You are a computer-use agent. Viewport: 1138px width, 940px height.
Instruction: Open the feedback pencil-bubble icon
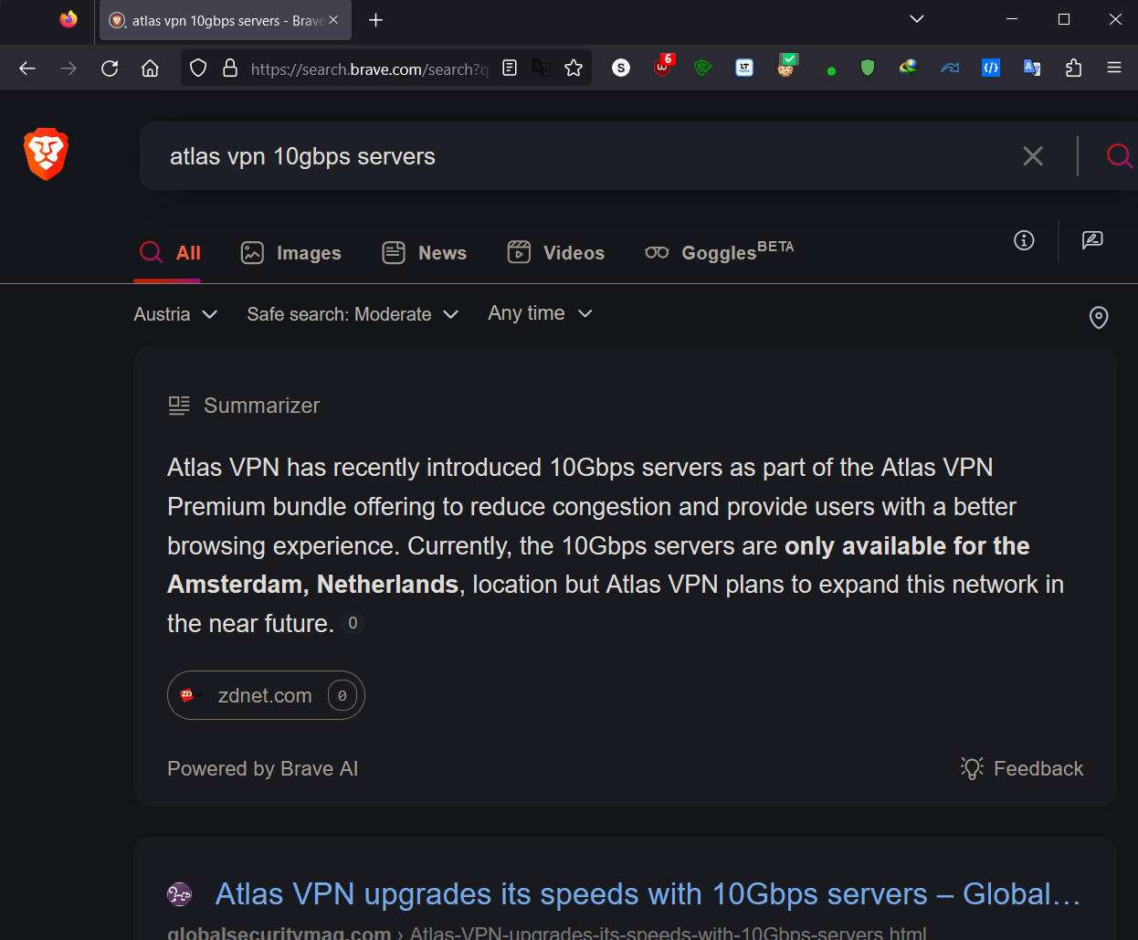click(x=1092, y=240)
